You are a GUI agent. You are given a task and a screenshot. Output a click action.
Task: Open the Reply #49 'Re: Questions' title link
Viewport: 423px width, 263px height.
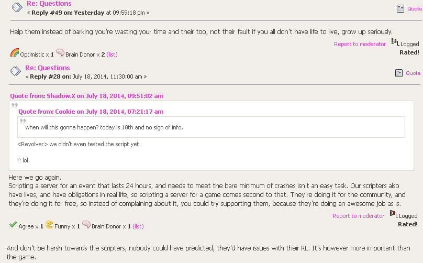(49, 4)
